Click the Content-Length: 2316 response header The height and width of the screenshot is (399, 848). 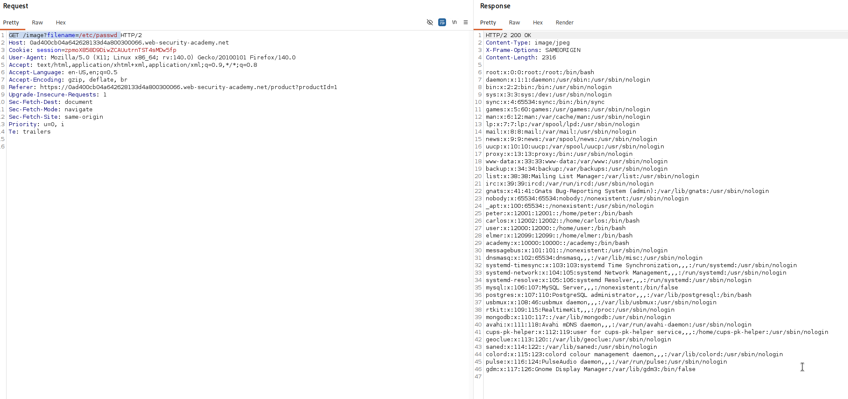point(521,58)
